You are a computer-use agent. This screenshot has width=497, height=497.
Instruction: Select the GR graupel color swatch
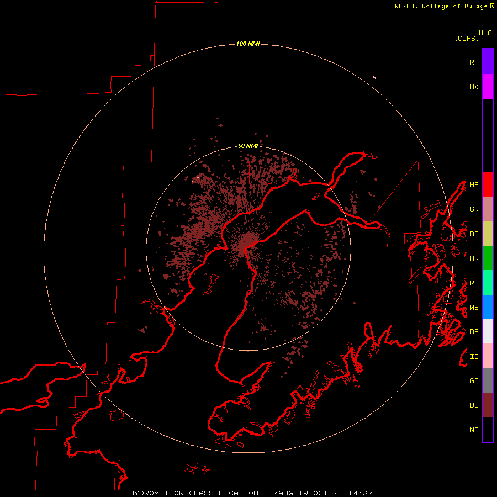tap(488, 209)
